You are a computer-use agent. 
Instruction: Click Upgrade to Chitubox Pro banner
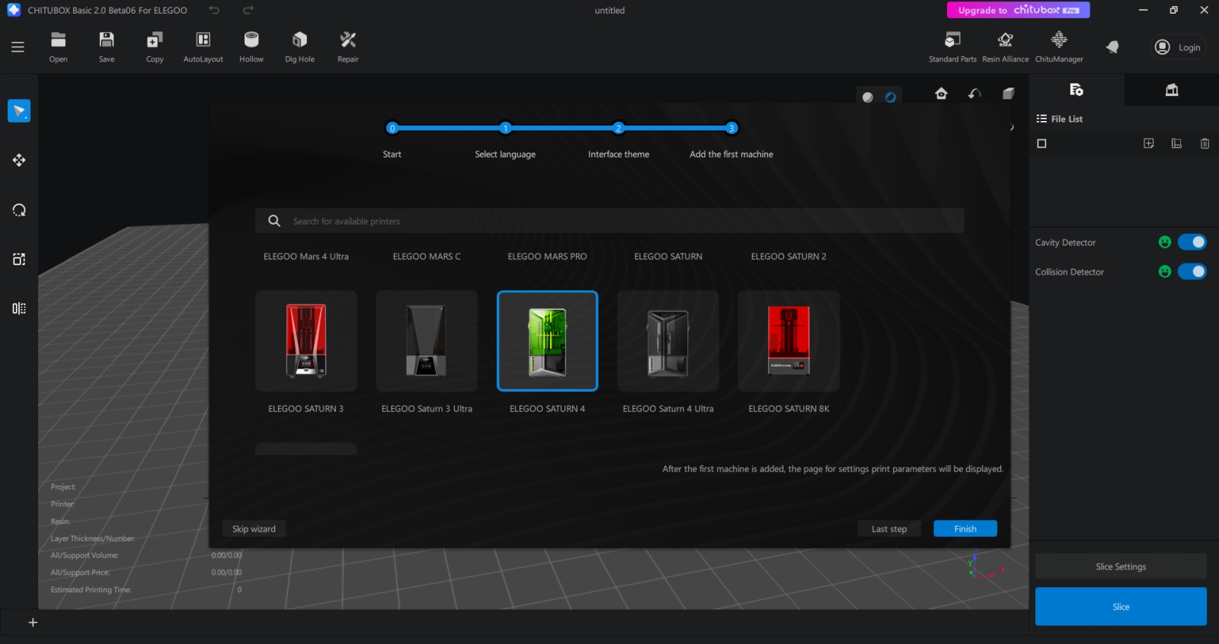(x=1018, y=10)
